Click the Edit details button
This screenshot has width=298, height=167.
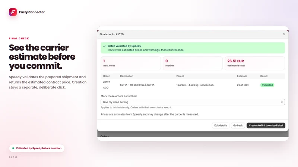[221, 125]
